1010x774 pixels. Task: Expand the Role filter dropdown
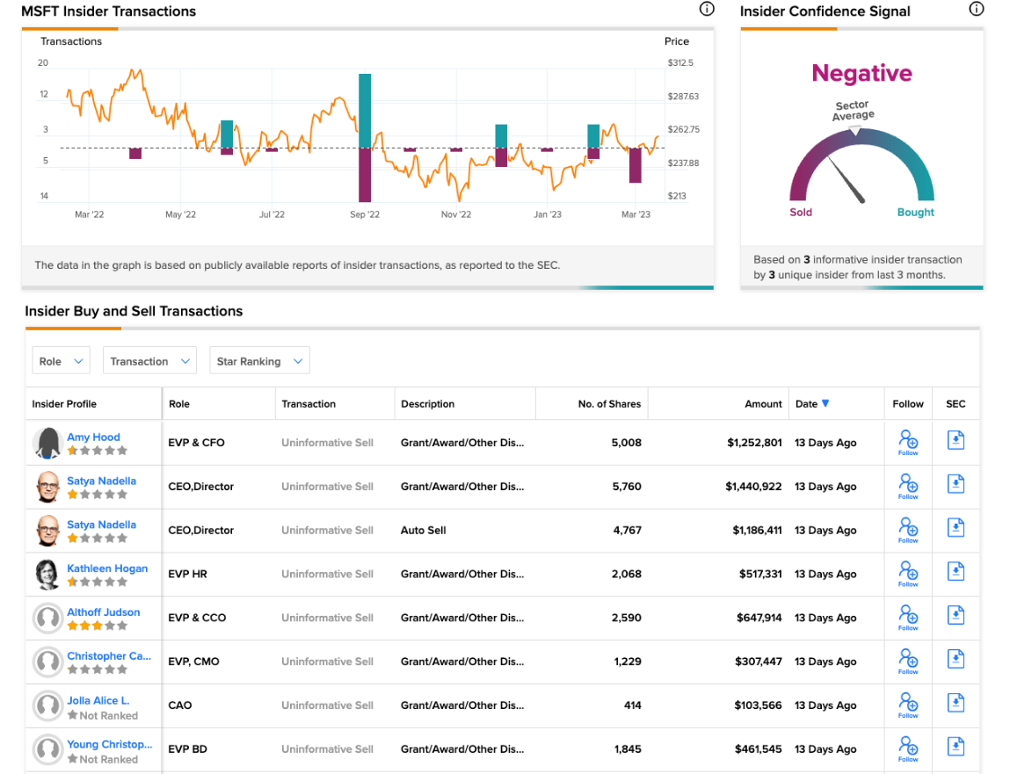coord(62,360)
